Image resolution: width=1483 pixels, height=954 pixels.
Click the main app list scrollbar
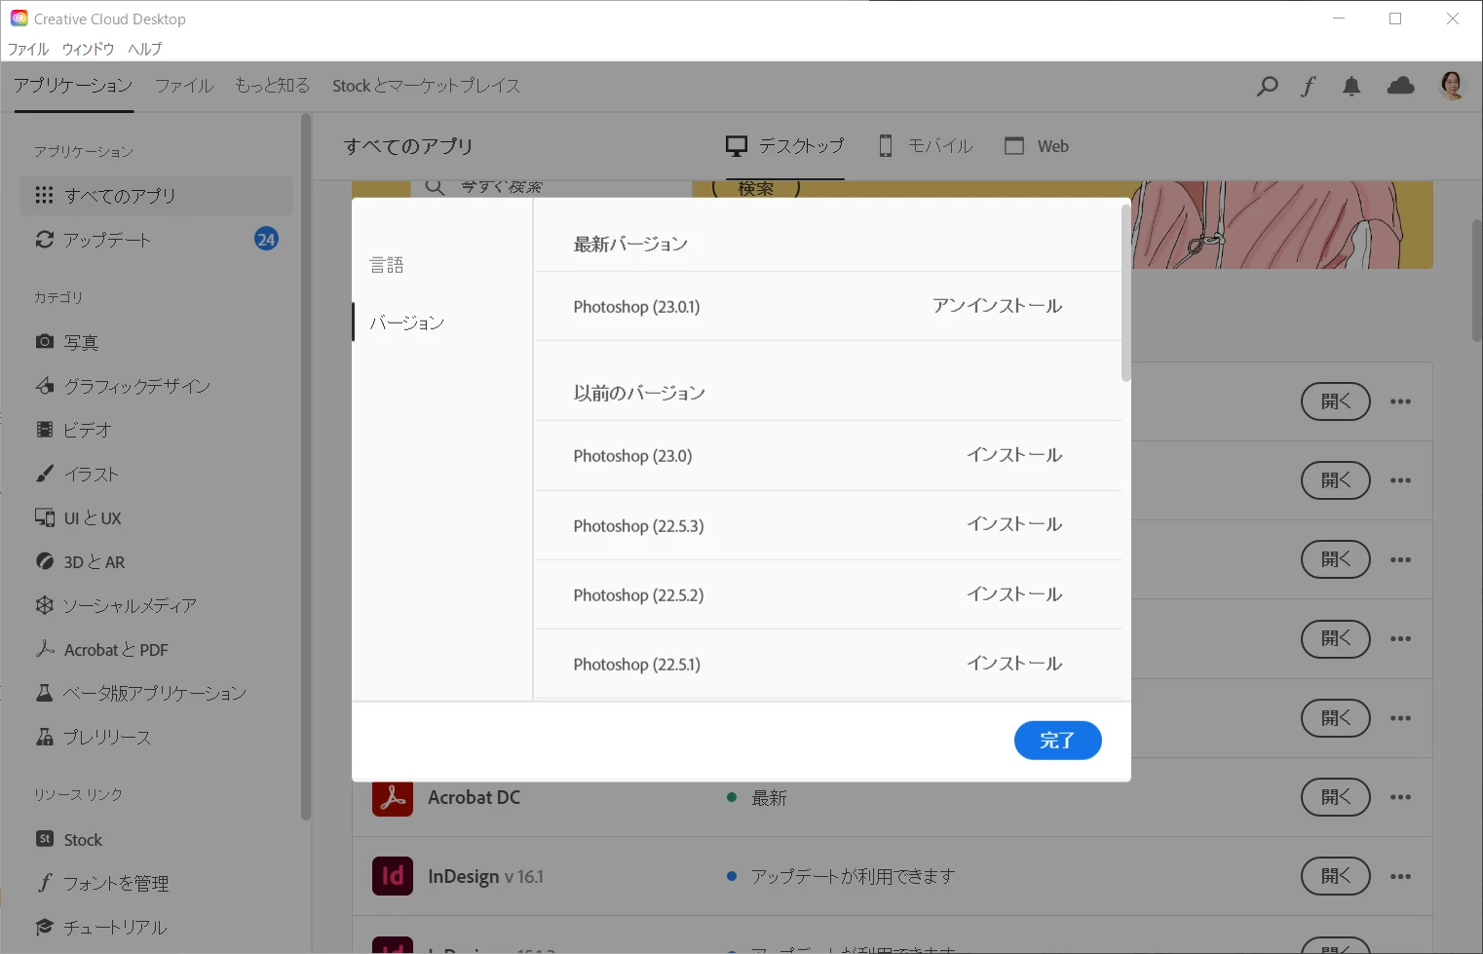(x=1476, y=281)
